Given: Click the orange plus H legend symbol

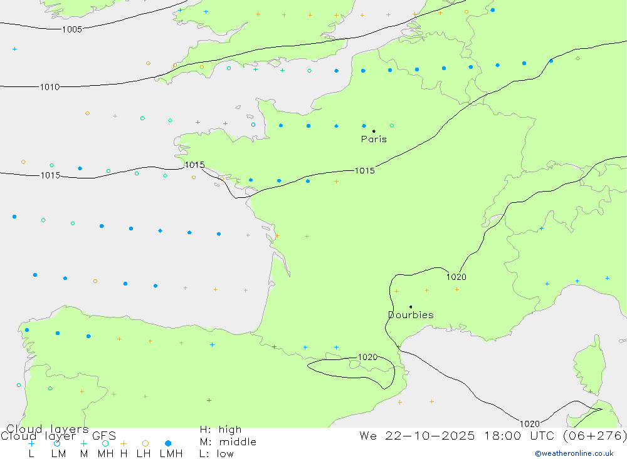Looking at the screenshot, I should pos(124,443).
